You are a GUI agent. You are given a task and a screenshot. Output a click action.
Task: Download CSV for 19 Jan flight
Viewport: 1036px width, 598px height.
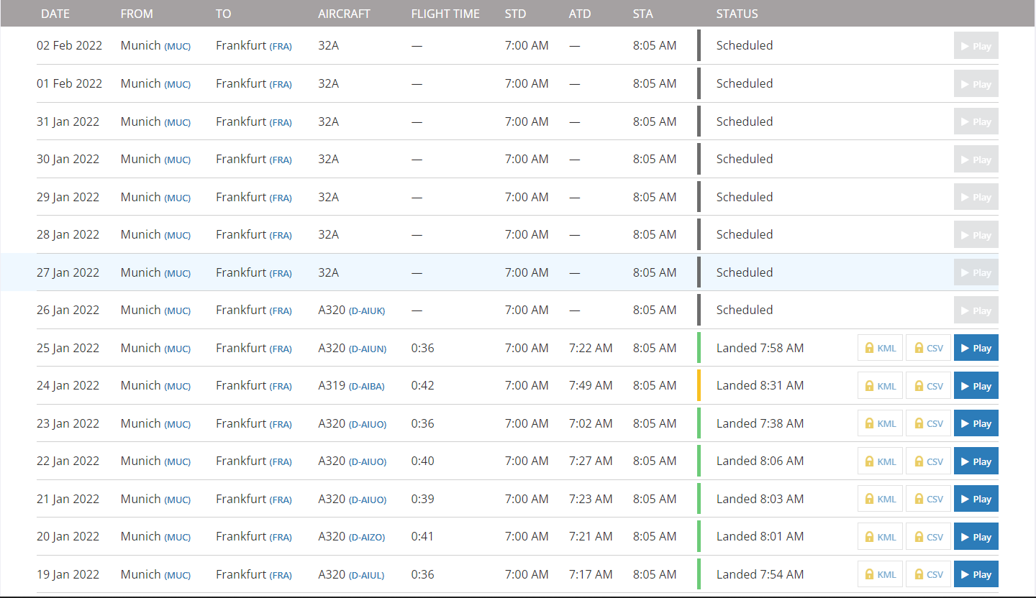928,574
